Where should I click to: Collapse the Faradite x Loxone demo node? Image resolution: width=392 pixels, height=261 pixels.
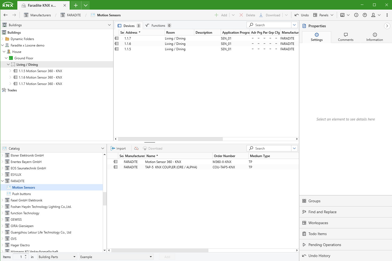click(2, 45)
